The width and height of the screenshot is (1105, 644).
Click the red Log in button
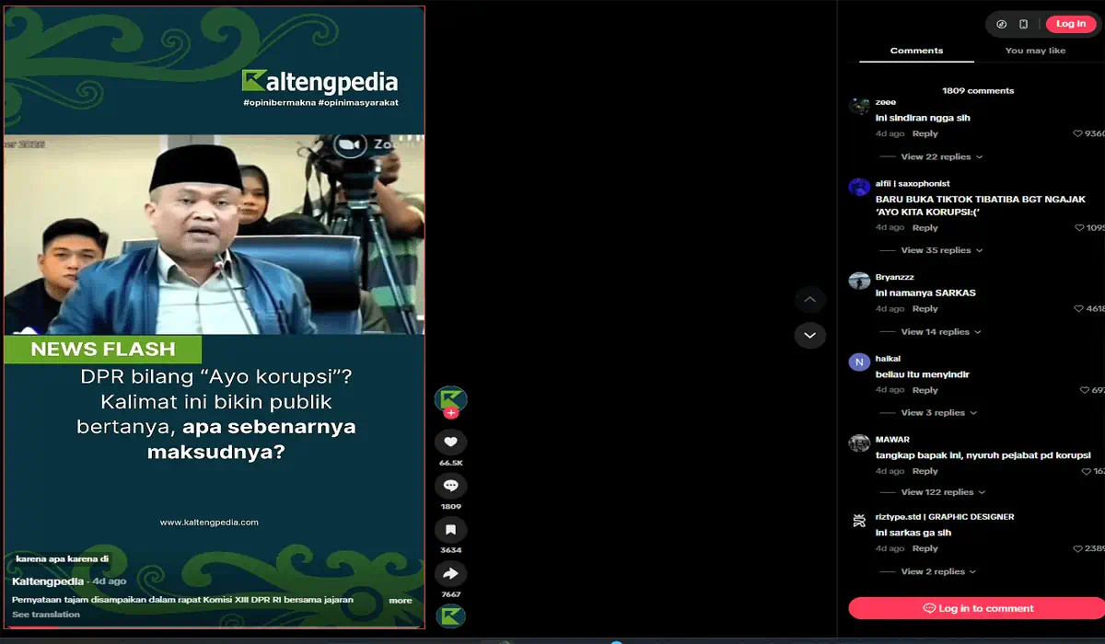tap(1071, 24)
